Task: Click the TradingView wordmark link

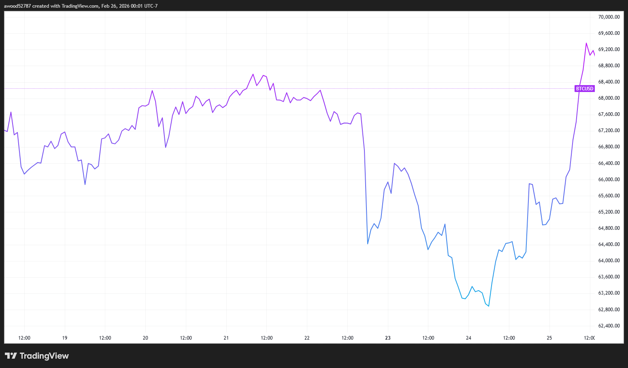Action: 45,356
